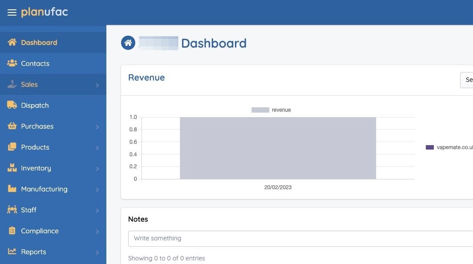Click the Sales hand icon
Viewport: 473px width, 264px height.
[12, 84]
